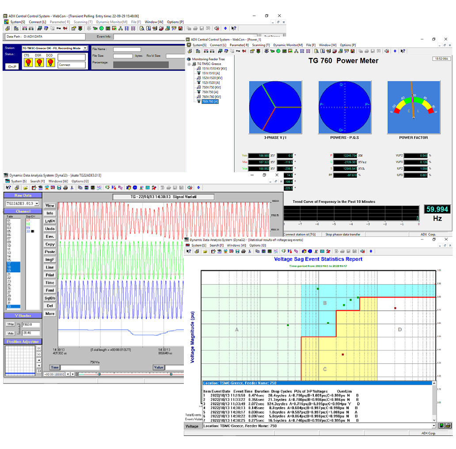The width and height of the screenshot is (456, 449).
Task: Click the context help arrow icon in WebCon toolbar
Action: coord(234,28)
